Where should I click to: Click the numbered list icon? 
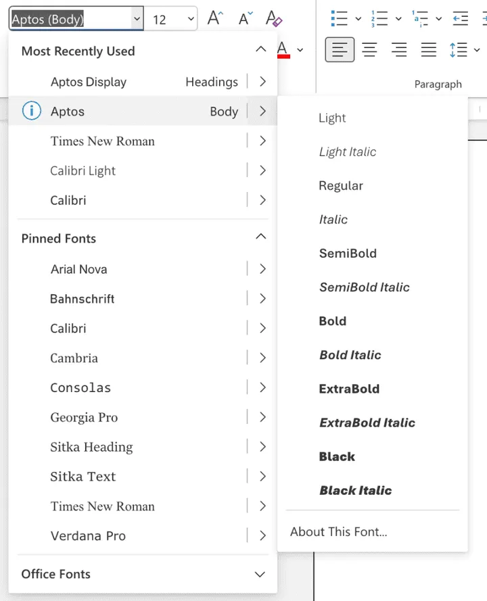[x=380, y=18]
